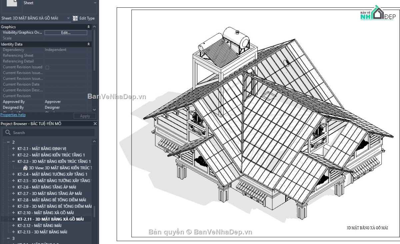Expand KT-2.4 MẶT BẰNG TƯỜNG XÂY TẦNG 1
Image resolution: width=400 pixels, height=244 pixels.
(13, 174)
